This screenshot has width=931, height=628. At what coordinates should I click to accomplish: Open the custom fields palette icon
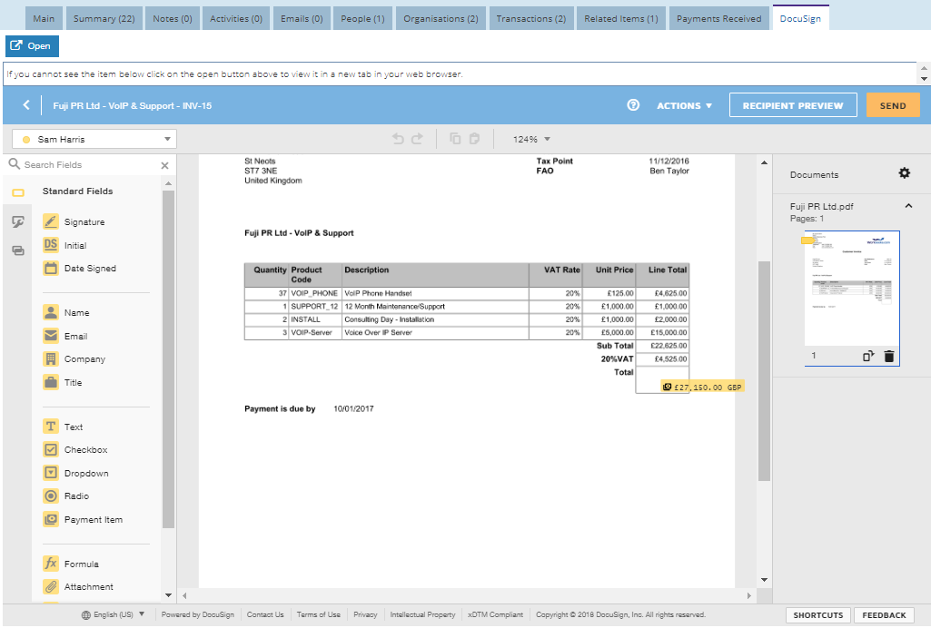click(18, 221)
